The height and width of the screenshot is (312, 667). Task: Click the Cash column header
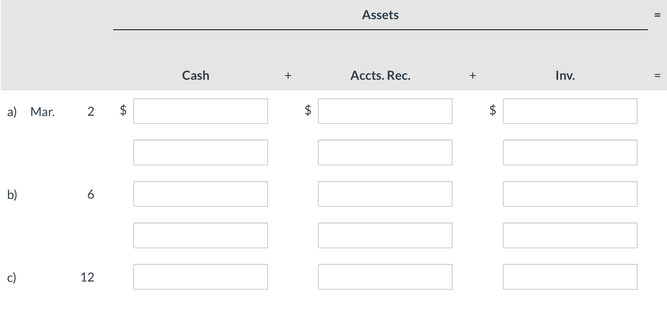tap(195, 75)
